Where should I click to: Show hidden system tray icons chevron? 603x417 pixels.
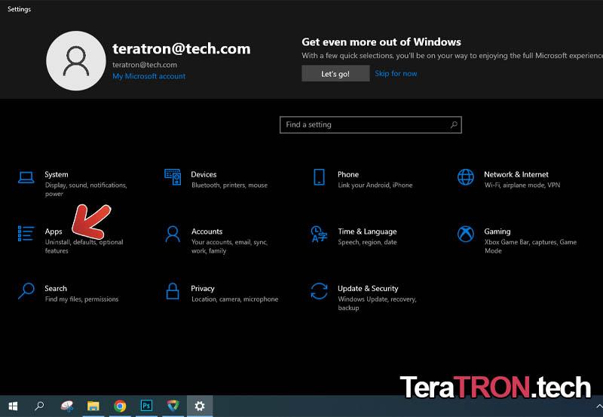(x=598, y=406)
